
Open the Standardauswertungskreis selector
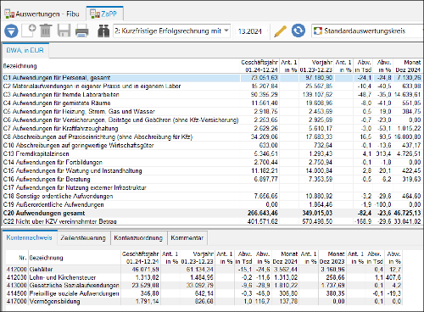tap(367, 31)
